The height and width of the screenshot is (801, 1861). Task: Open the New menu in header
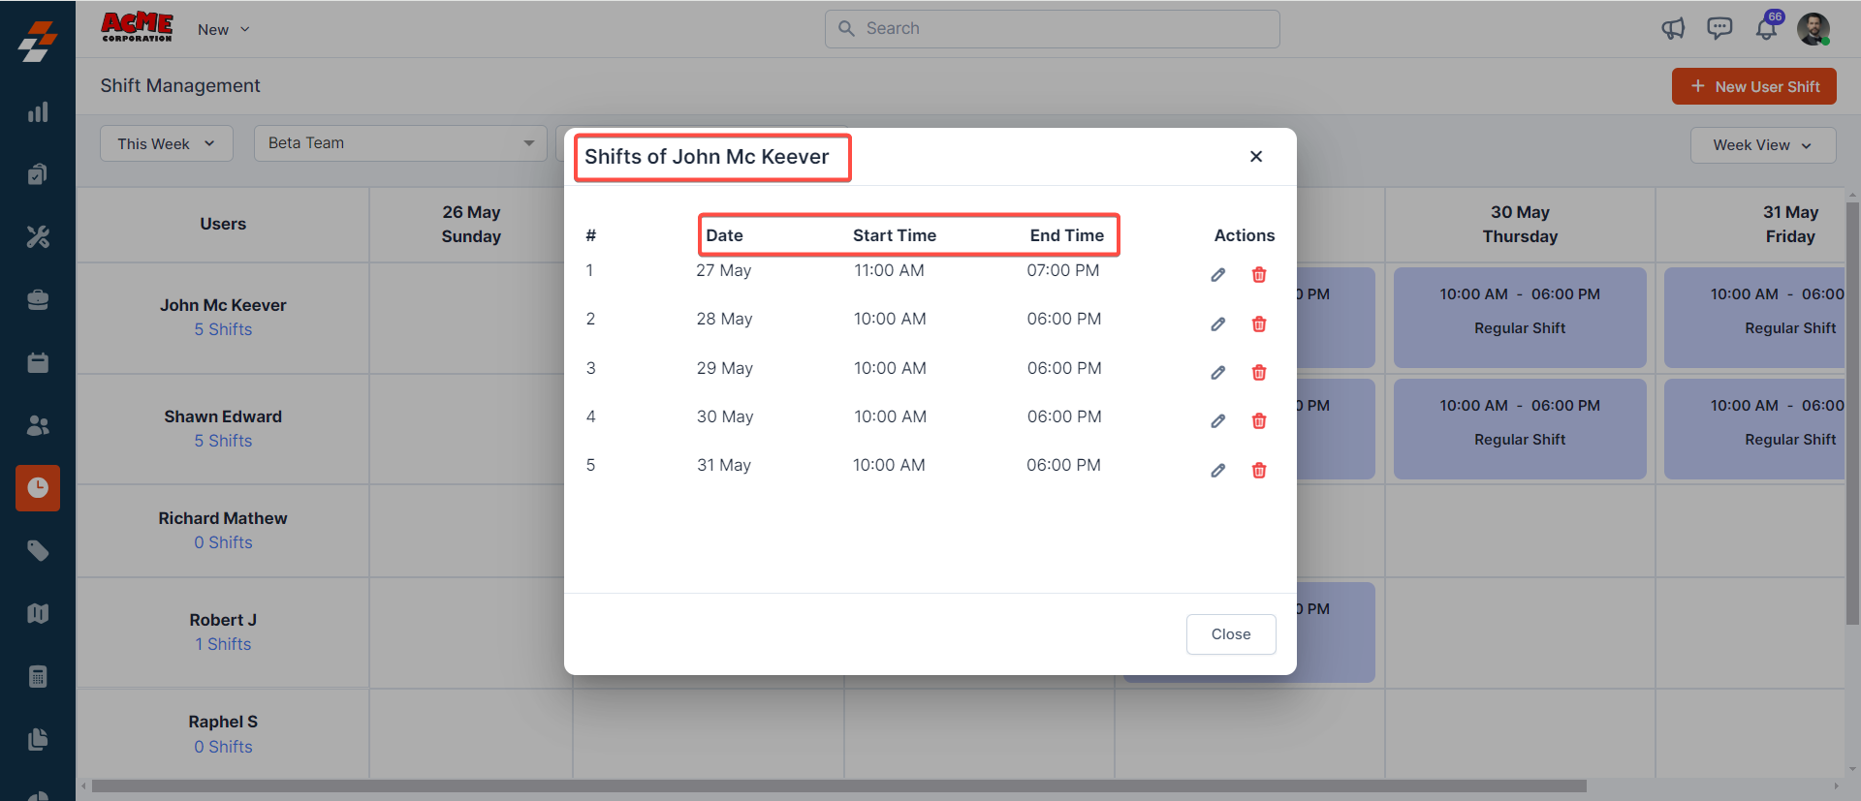(223, 30)
